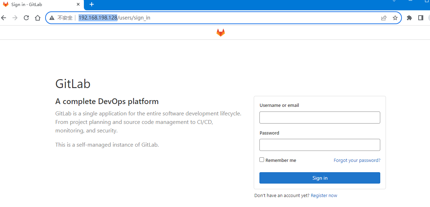
Task: Click the 'Remember me' label text
Action: tap(281, 160)
